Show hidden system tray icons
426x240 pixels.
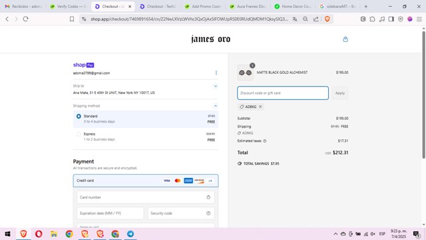335,234
